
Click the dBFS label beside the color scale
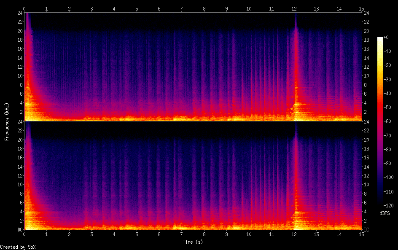tap(384, 213)
